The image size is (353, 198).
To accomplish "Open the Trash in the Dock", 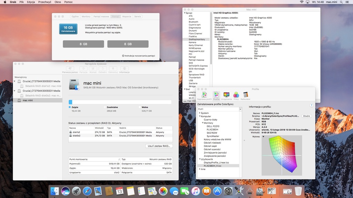I will click(298, 191).
